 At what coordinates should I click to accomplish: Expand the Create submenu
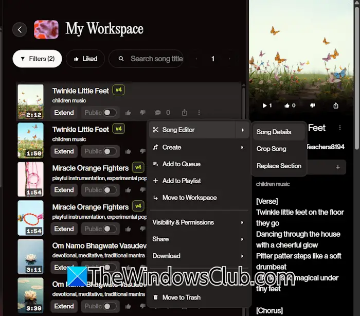198,147
